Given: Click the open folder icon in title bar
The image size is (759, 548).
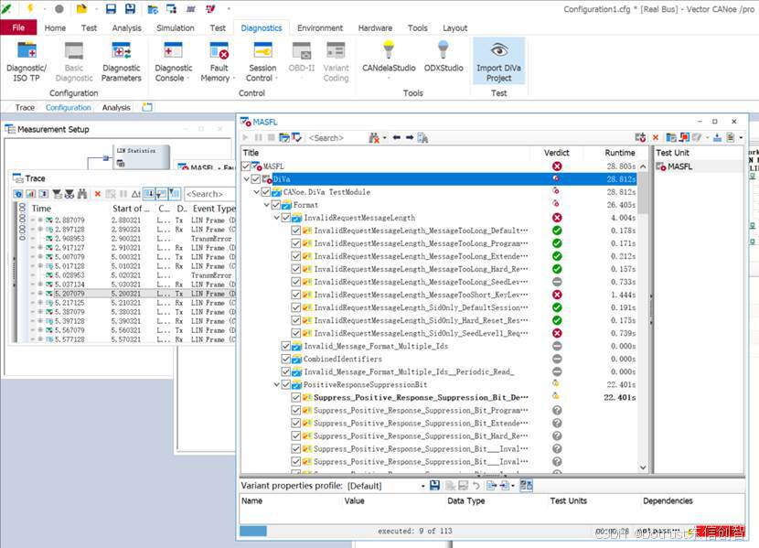Looking at the screenshot, I should pos(81,9).
